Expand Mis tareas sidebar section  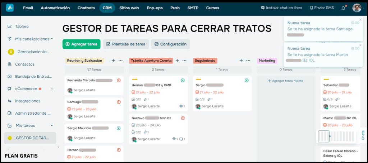(x=52, y=126)
